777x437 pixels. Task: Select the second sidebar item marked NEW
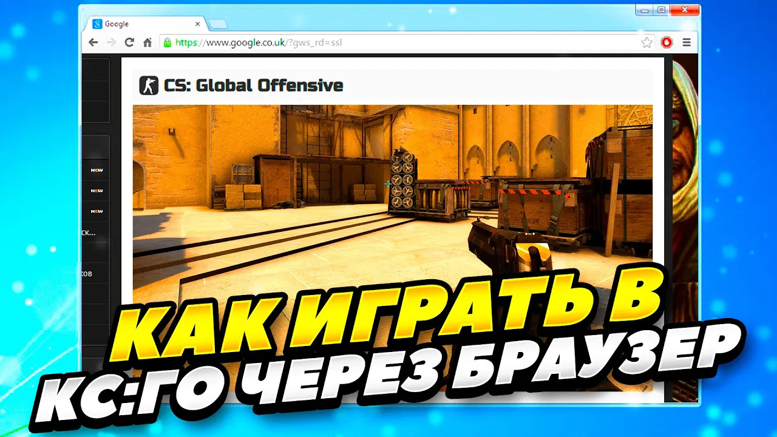(97, 191)
